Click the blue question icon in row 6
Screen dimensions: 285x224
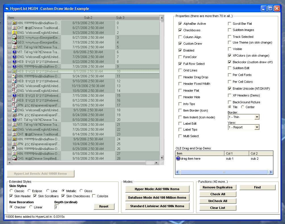(14, 52)
